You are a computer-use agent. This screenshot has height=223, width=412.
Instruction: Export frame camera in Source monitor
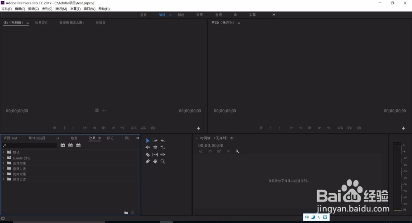click(x=153, y=128)
